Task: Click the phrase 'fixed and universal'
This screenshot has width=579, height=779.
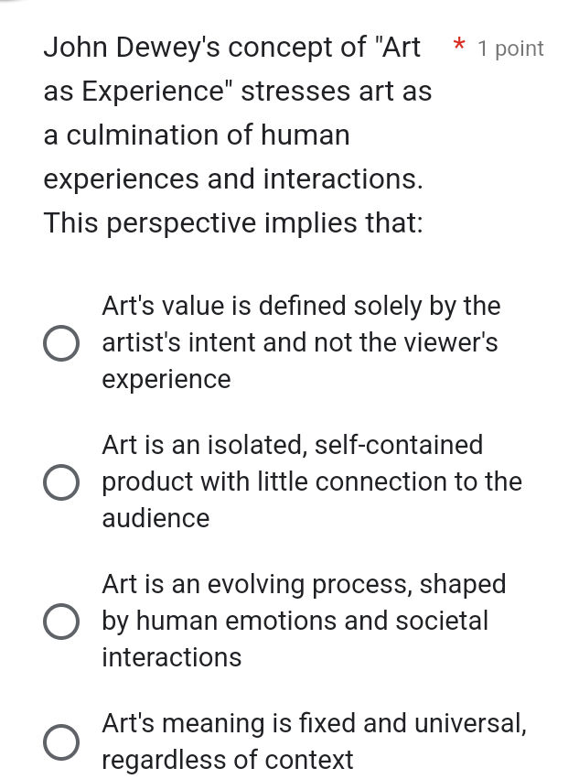Action: pos(412,723)
